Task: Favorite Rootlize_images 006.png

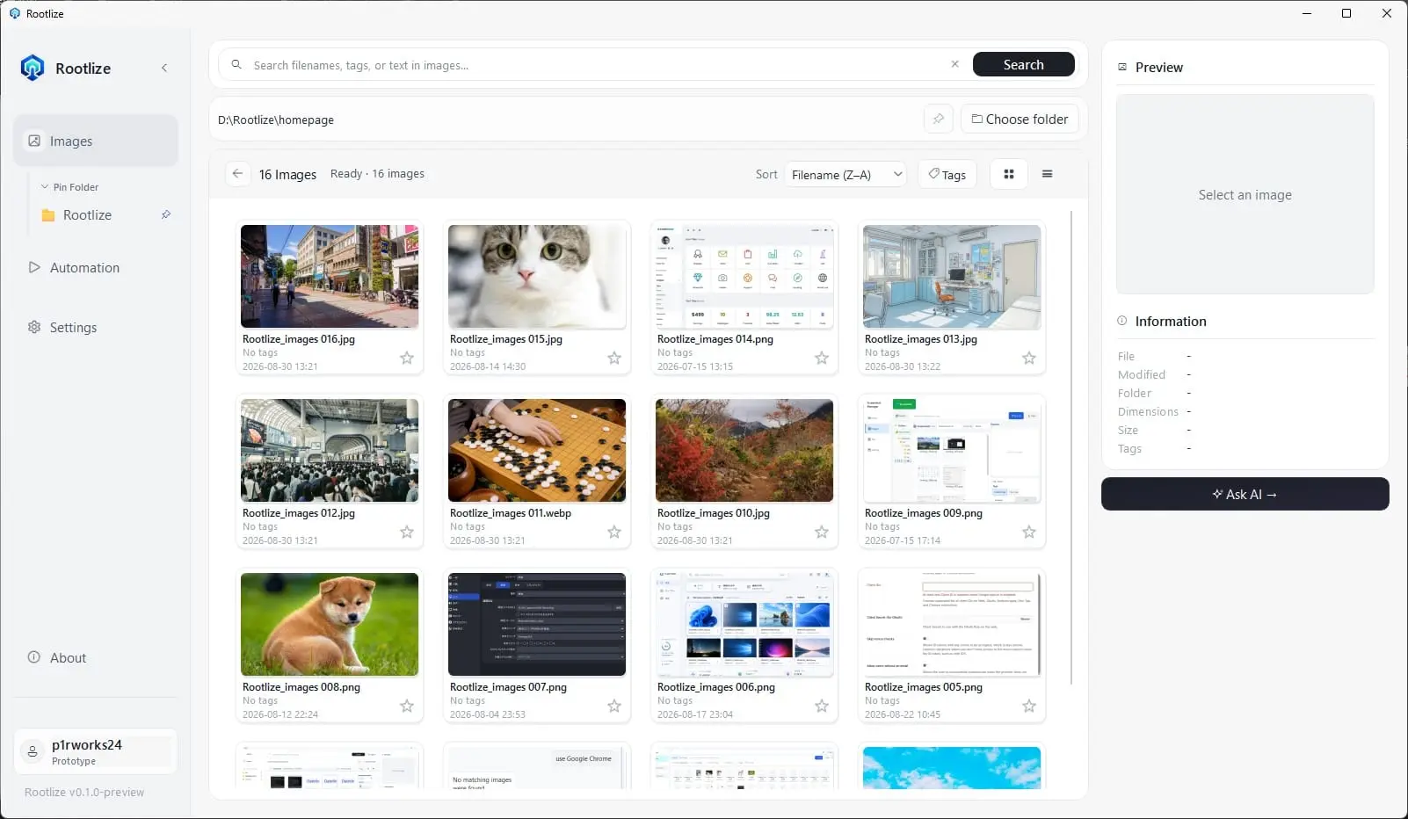Action: coord(822,706)
